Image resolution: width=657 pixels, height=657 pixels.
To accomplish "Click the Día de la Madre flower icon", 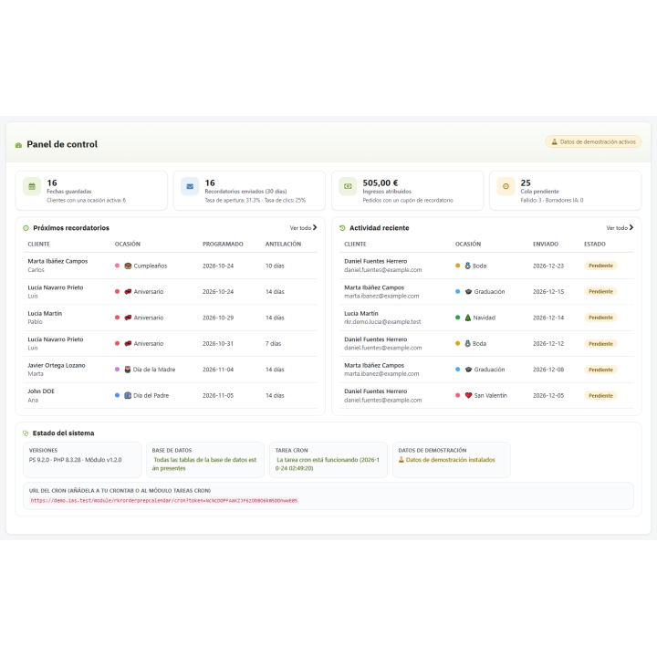I will [128, 370].
